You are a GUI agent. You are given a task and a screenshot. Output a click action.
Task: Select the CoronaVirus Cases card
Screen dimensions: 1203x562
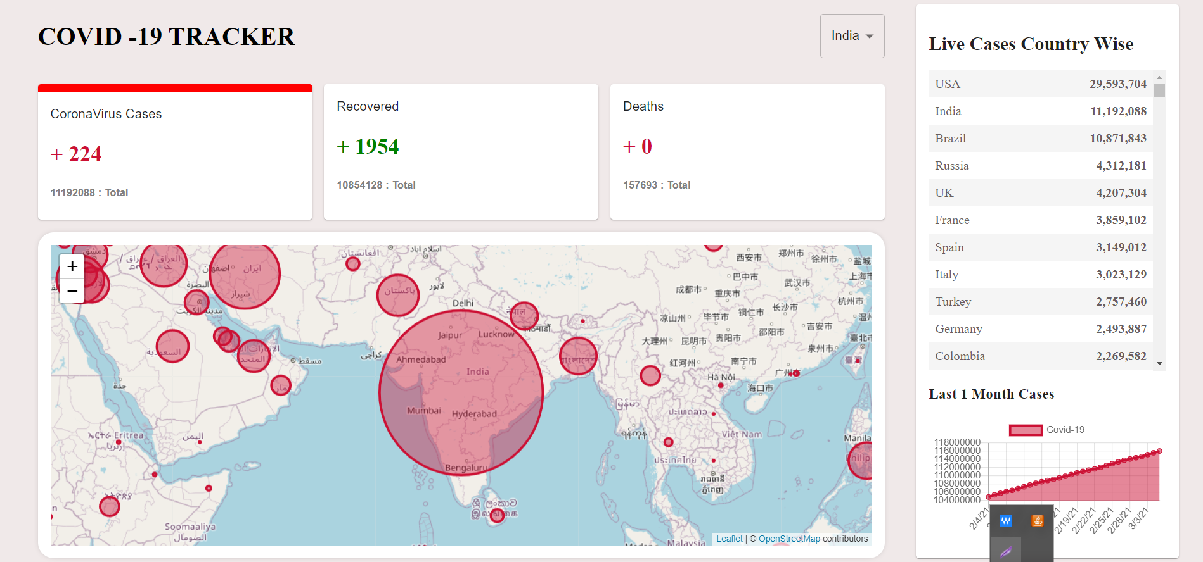pos(175,152)
